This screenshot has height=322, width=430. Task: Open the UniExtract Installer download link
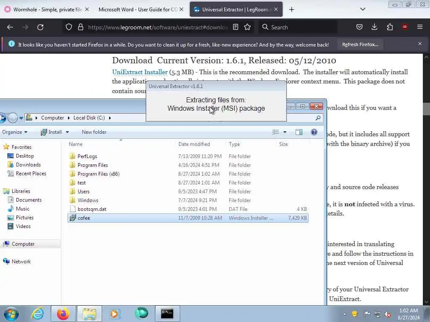tap(140, 72)
